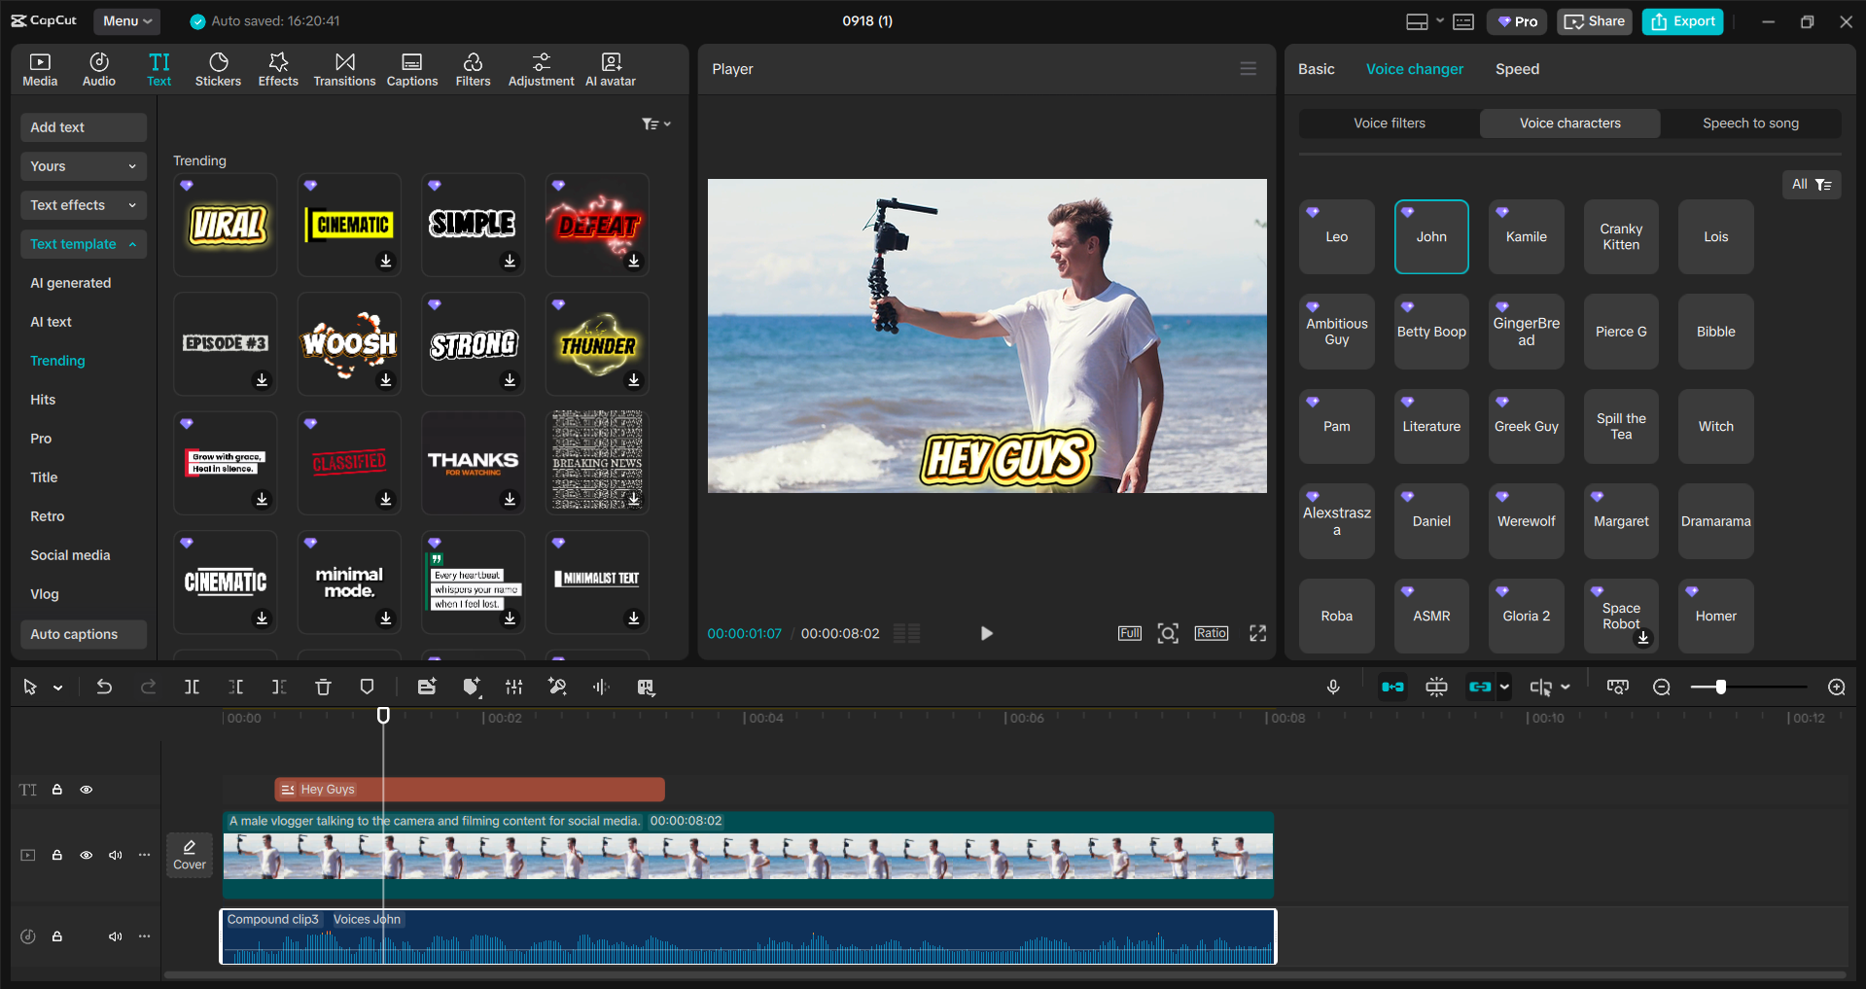Screen dimensions: 1866x989
Task: Select the Transitions tool
Action: point(344,68)
